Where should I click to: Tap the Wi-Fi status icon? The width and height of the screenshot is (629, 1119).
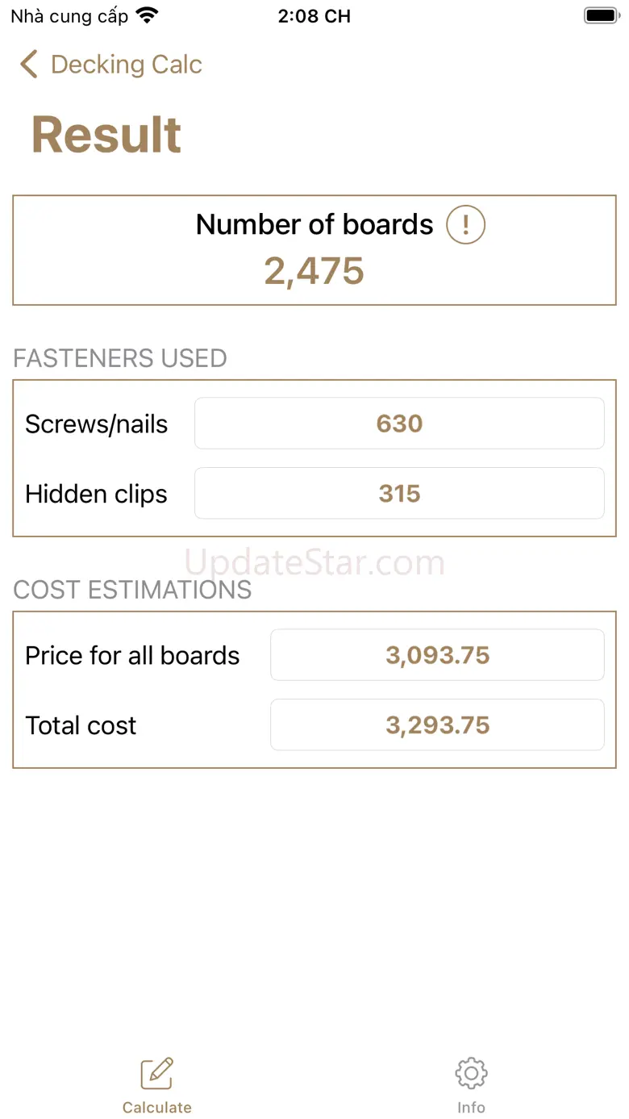pyautogui.click(x=147, y=15)
